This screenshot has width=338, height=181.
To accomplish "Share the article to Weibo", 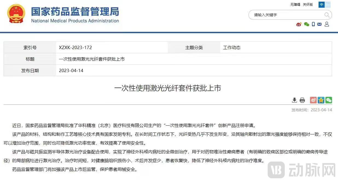I will [313, 100].
